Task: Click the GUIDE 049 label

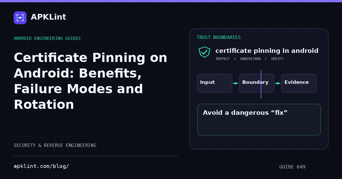Action: [292, 167]
